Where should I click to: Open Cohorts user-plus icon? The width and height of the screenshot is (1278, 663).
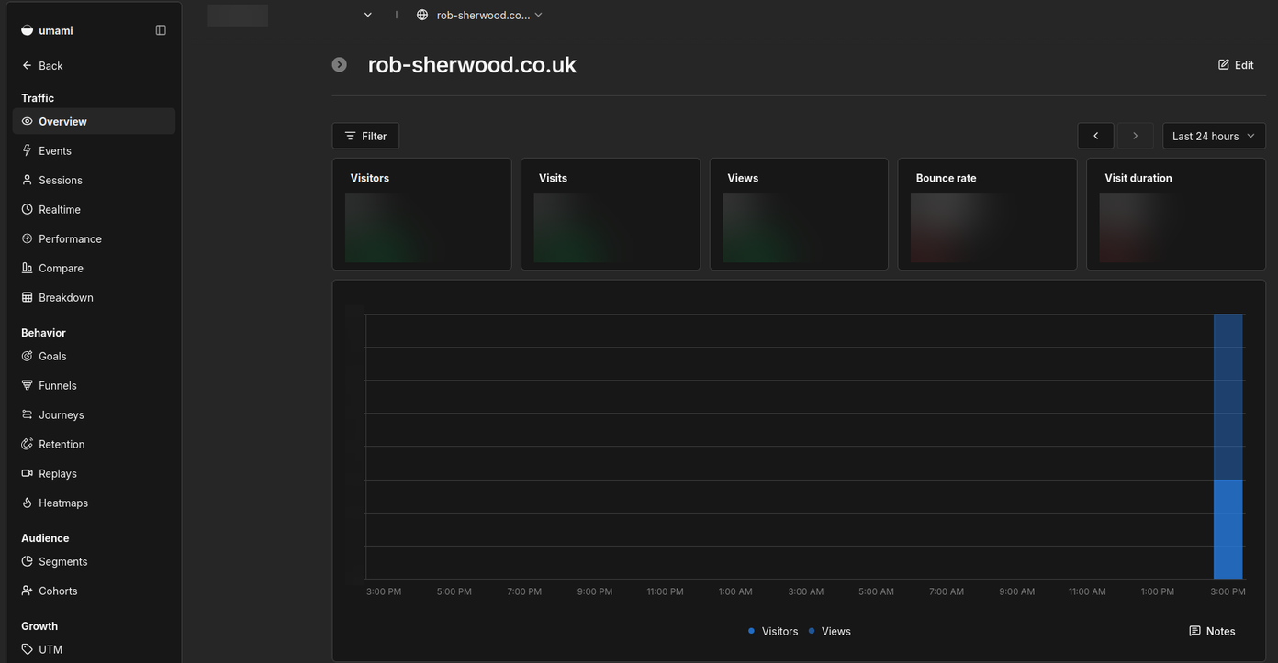[28, 591]
